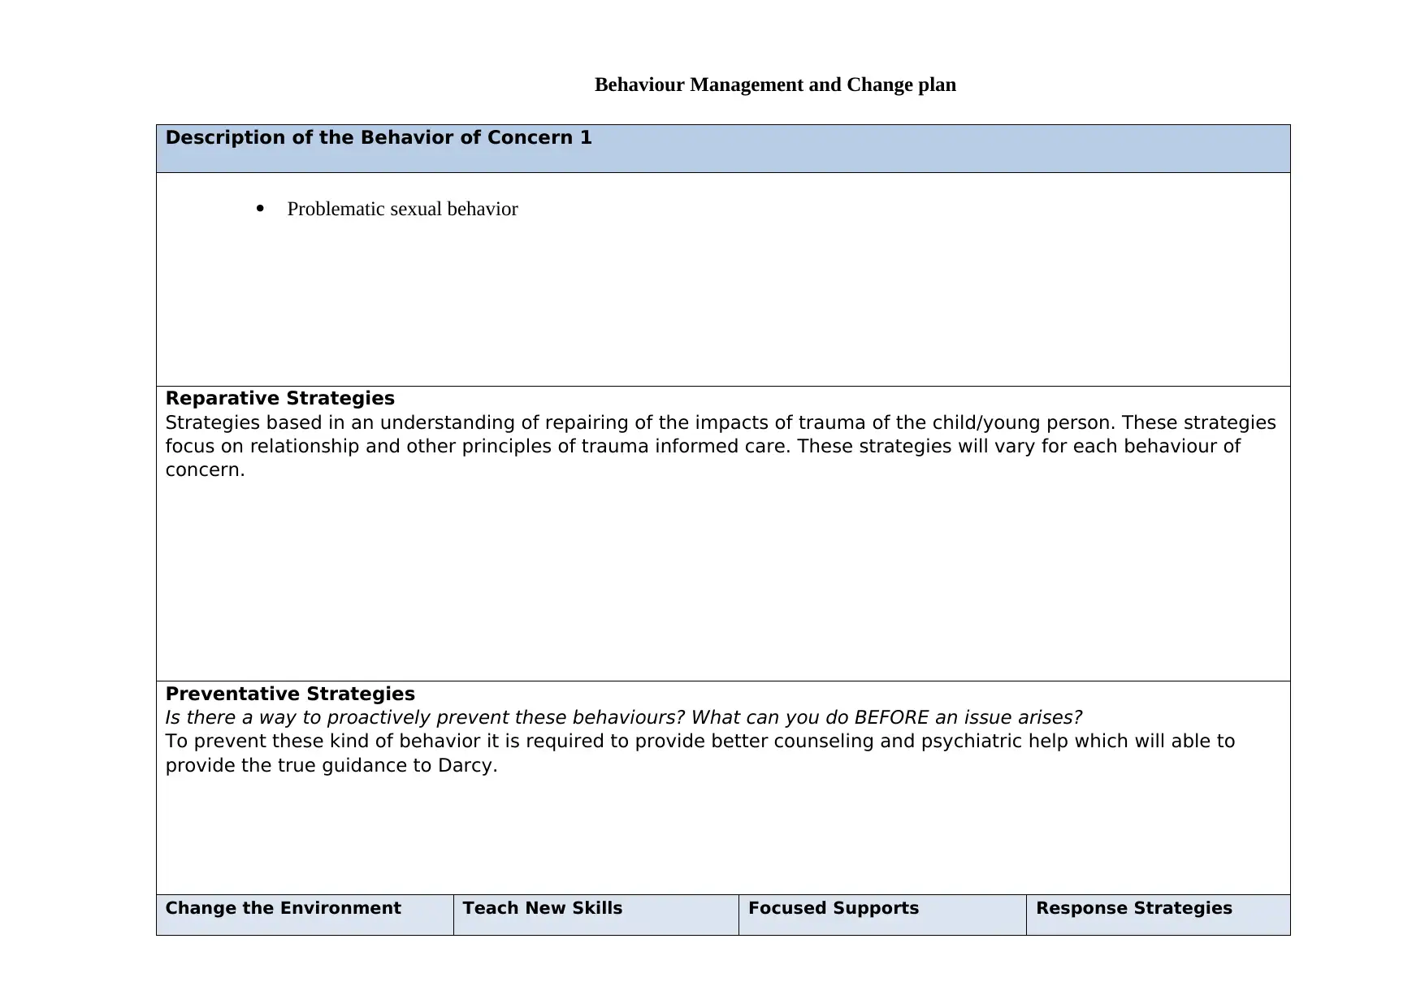Click the lone word 'concern.' under Reparative Strategies
The image size is (1425, 1008).
coord(205,469)
